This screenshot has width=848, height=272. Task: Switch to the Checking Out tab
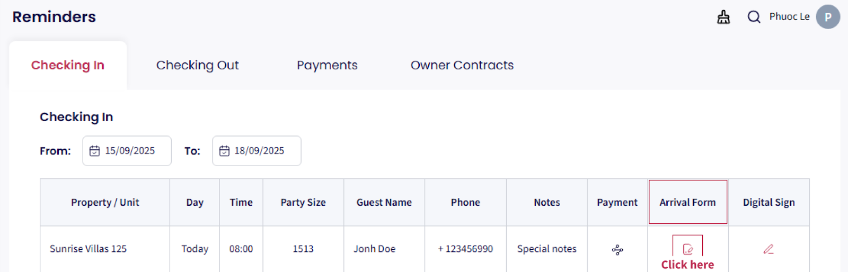197,65
